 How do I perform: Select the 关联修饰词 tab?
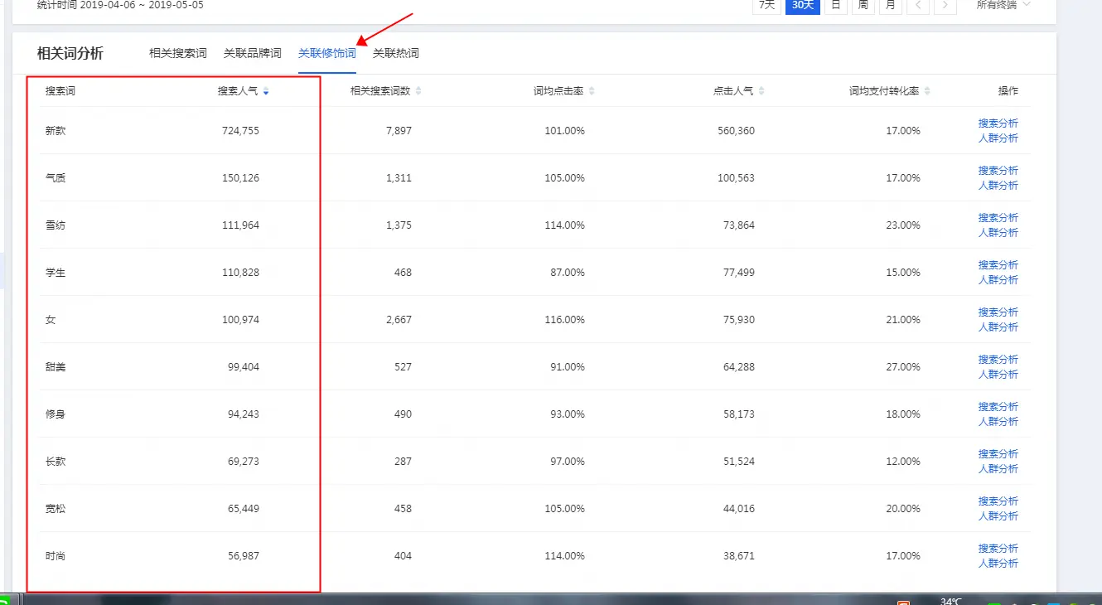click(327, 53)
